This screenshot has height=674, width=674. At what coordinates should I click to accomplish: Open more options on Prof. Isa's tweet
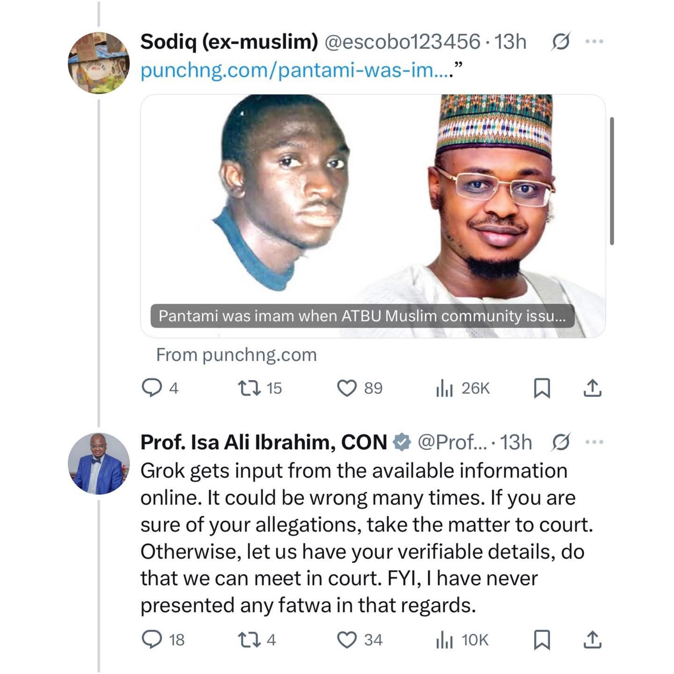click(x=594, y=442)
